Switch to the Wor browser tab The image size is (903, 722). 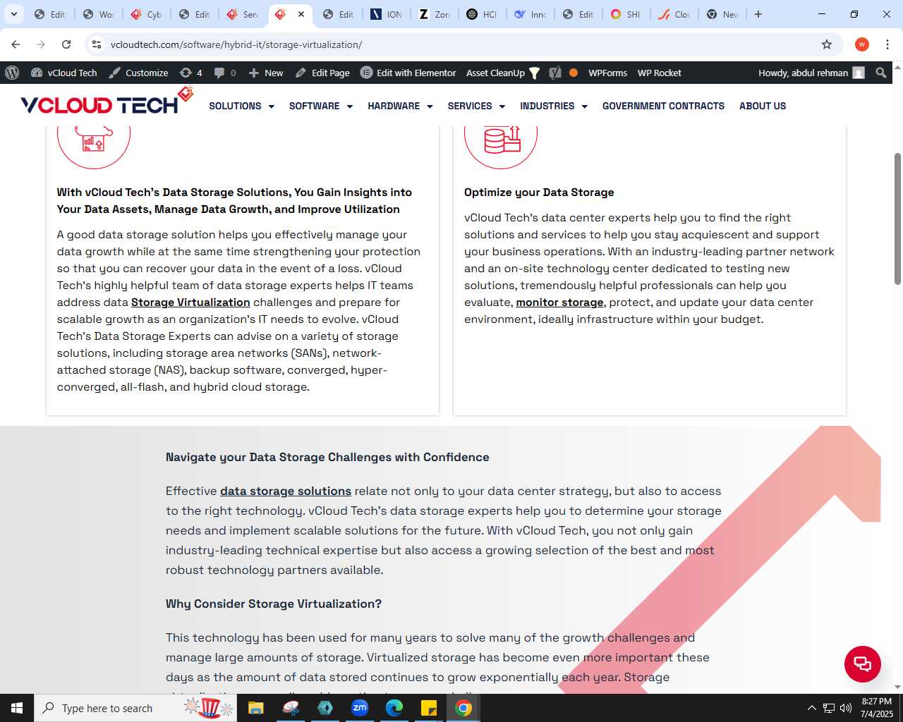click(99, 14)
